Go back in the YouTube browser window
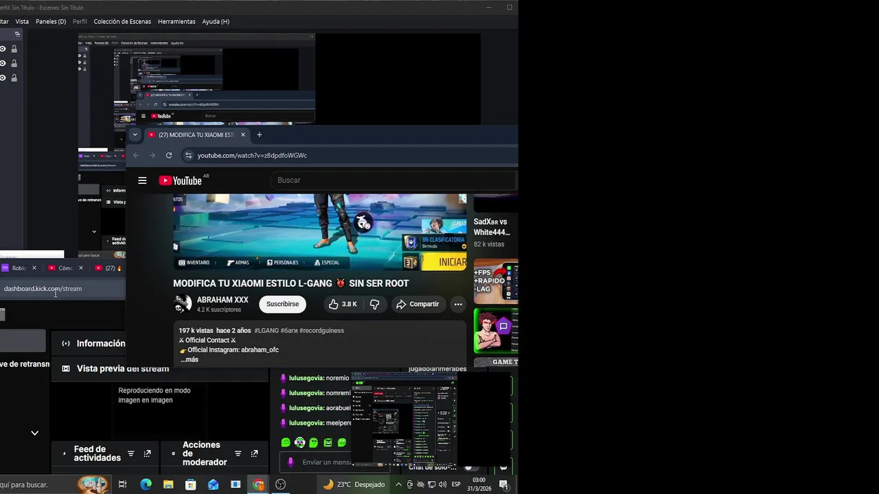 (136, 155)
